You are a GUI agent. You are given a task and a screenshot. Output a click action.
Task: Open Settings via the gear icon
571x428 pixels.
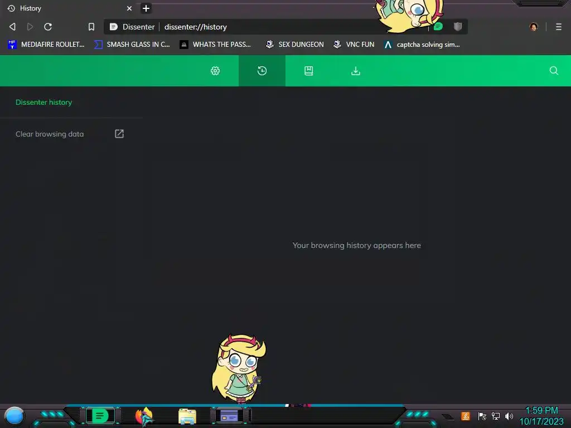click(x=215, y=71)
